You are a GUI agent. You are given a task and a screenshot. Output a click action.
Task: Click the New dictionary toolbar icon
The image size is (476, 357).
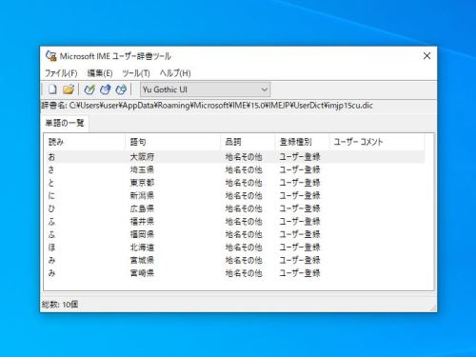point(52,89)
